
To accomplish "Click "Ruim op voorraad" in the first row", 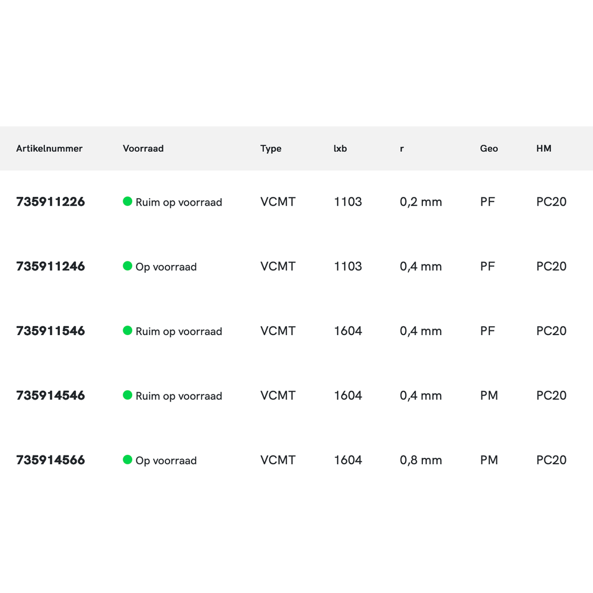I will (x=178, y=202).
